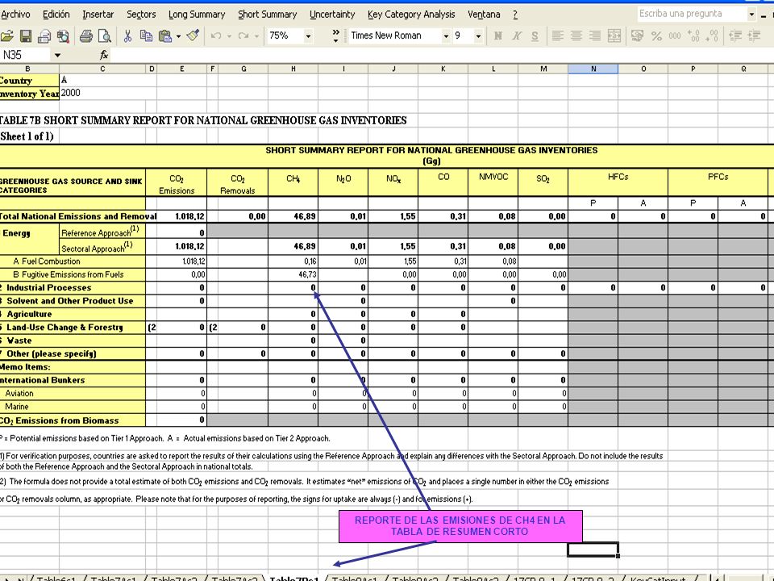Toggle underline formatting (S button)

click(x=535, y=36)
